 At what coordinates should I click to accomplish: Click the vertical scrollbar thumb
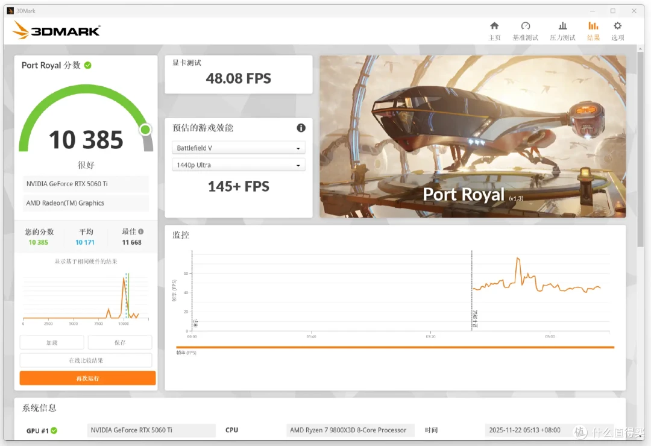point(641,149)
